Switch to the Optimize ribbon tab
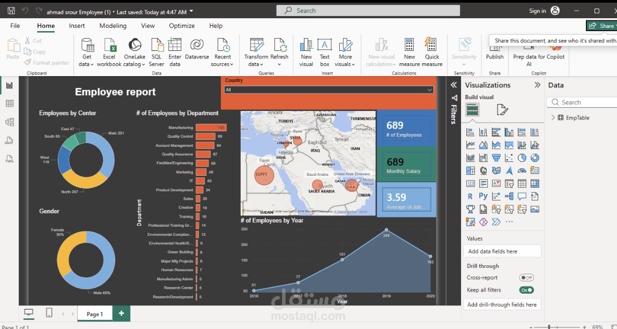The width and height of the screenshot is (617, 329). (182, 26)
